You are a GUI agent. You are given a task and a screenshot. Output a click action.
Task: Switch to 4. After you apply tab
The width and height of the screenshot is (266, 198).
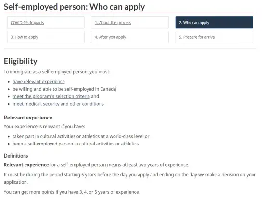130,37
